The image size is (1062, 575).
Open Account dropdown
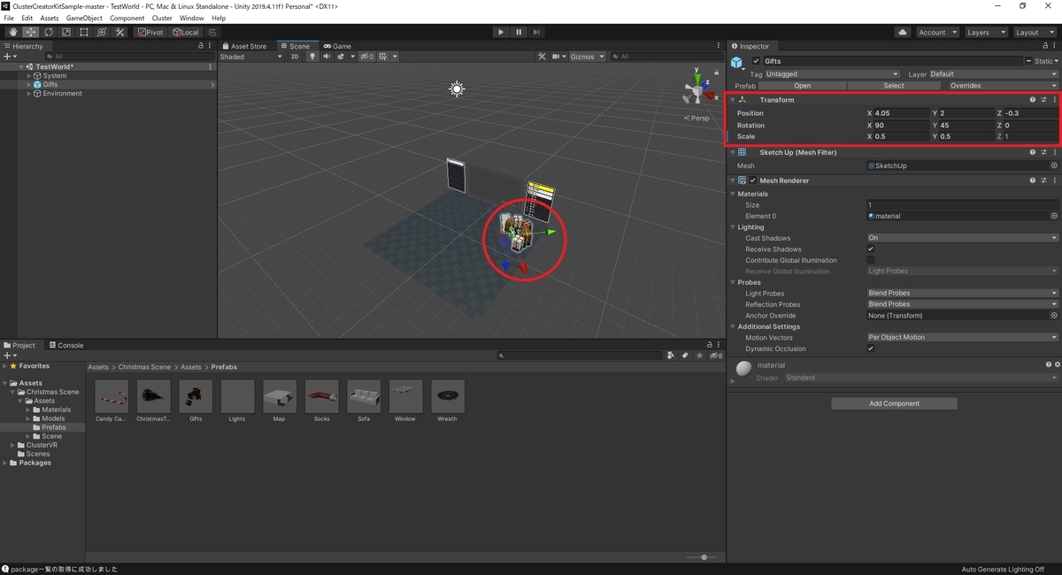point(937,32)
